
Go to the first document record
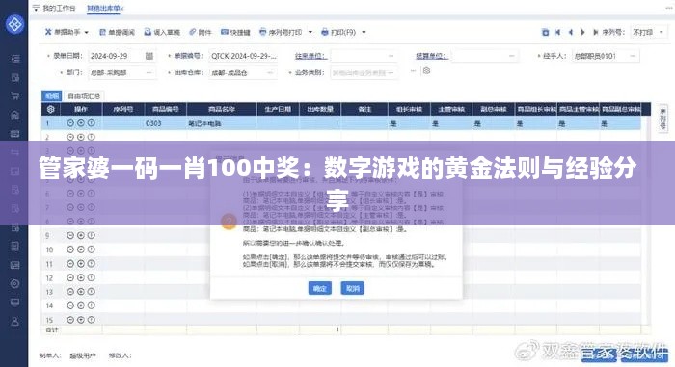pyautogui.click(x=558, y=32)
